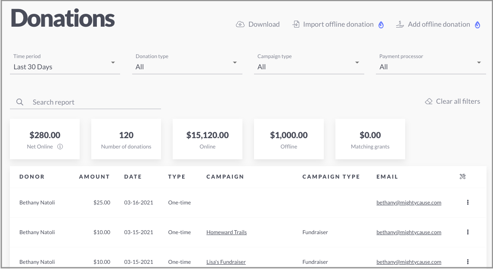Viewport: 493px width, 269px height.
Task: Click in the Search report field
Action: tap(86, 102)
